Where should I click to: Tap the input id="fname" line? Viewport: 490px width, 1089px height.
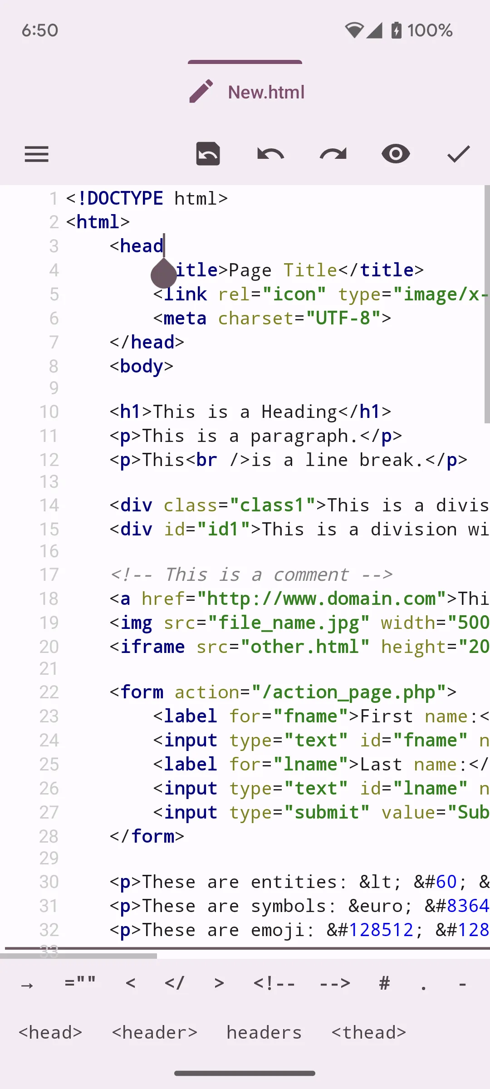[x=321, y=741]
